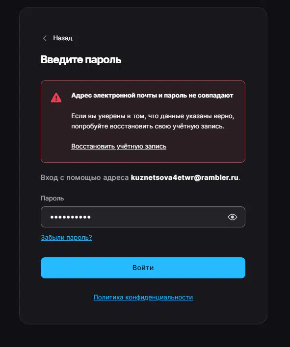This screenshot has width=290, height=347.
Task: Submit the form with the "Войти" button
Action: (143, 268)
